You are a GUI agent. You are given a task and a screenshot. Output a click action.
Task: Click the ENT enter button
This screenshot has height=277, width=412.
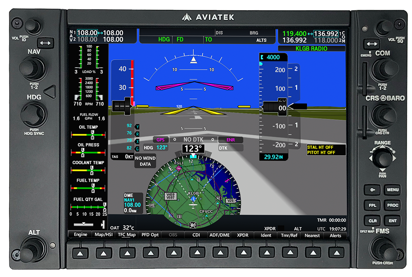click(x=393, y=221)
